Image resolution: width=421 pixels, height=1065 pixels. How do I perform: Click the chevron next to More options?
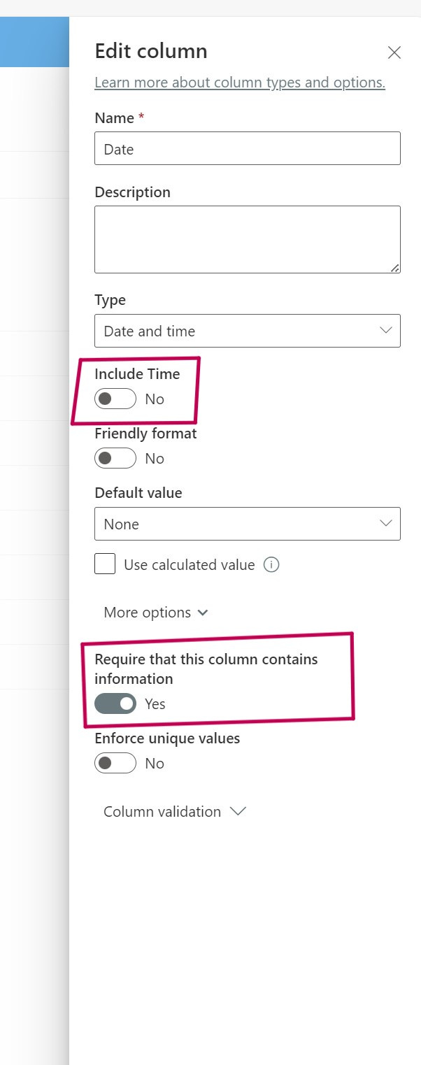click(x=203, y=613)
